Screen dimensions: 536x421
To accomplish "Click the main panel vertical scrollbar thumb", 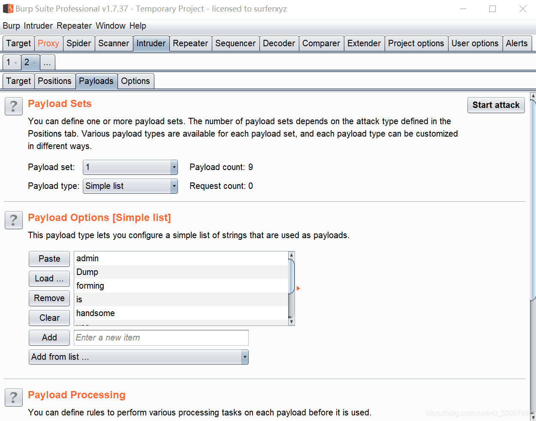I will pos(533,200).
